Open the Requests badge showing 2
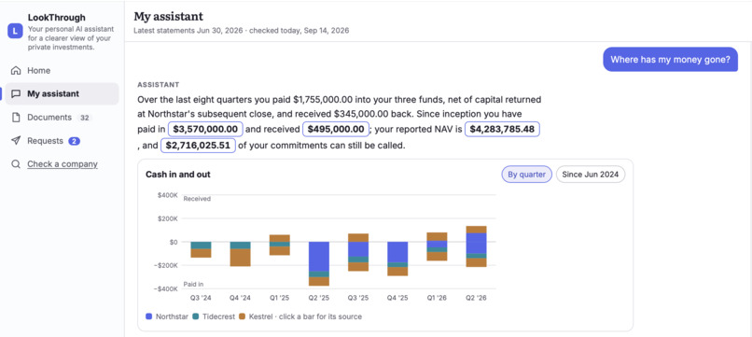752x337 pixels. [x=74, y=141]
